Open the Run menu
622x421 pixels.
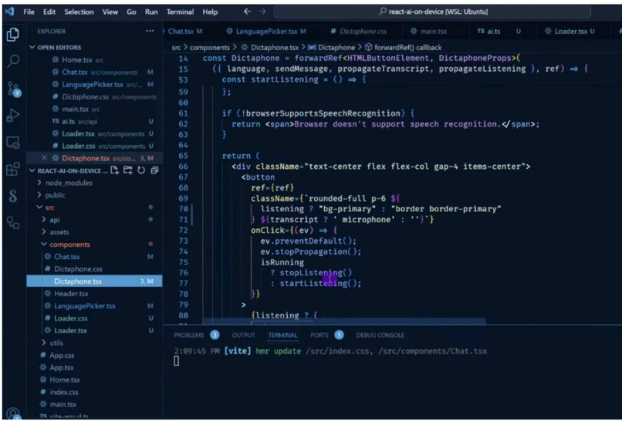coord(151,12)
